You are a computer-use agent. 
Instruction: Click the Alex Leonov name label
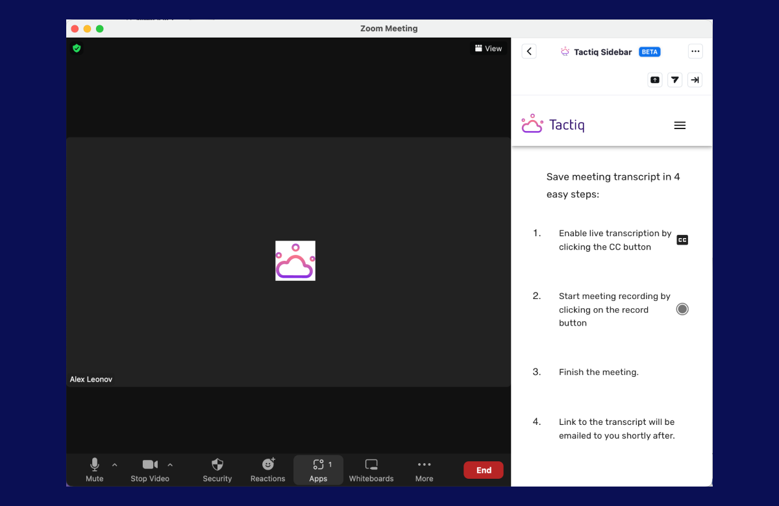91,379
